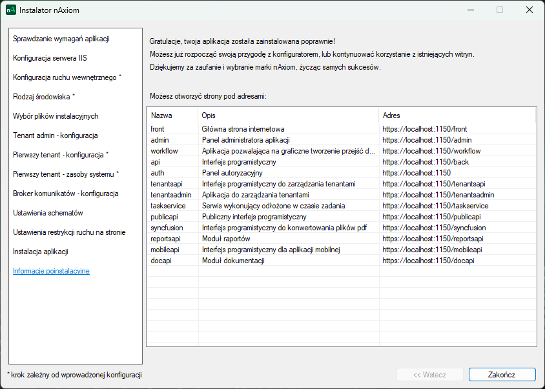Select the Instalacja aplikacji step
Screen dimensions: 545x389
41,252
